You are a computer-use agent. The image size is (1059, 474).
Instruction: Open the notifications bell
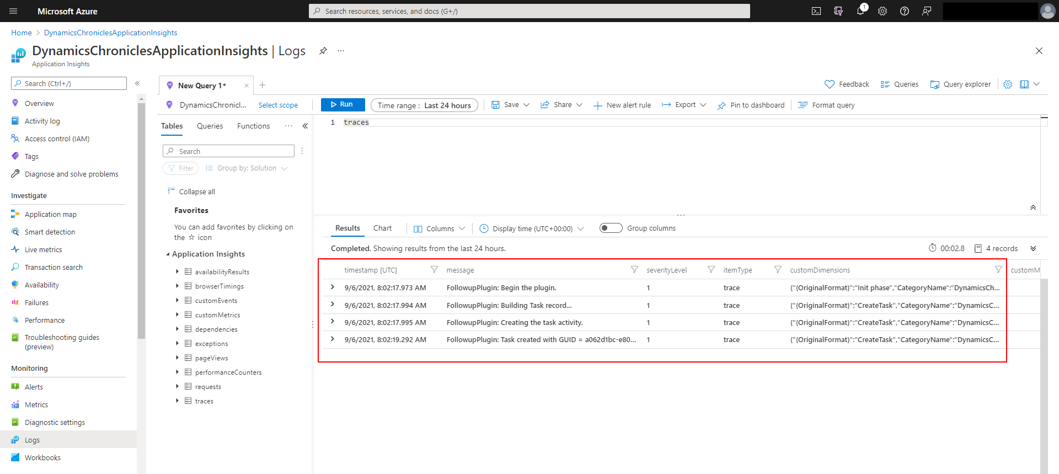(860, 11)
